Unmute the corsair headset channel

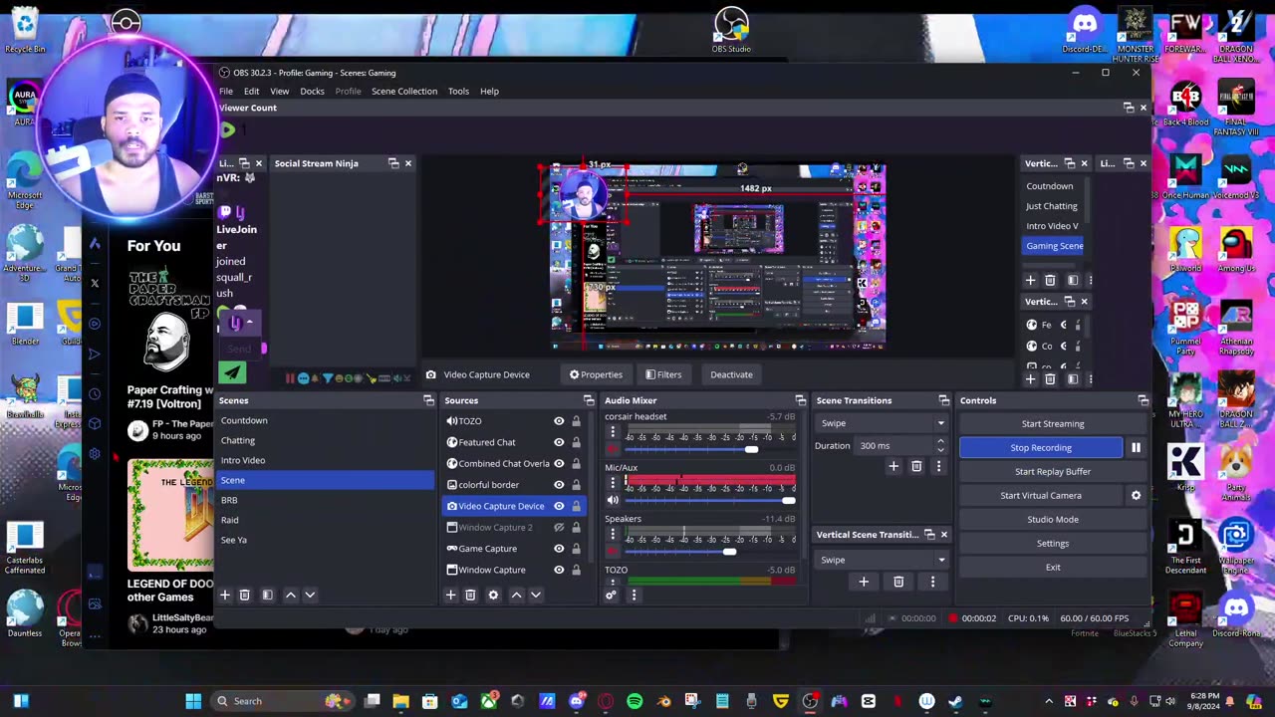(x=613, y=449)
